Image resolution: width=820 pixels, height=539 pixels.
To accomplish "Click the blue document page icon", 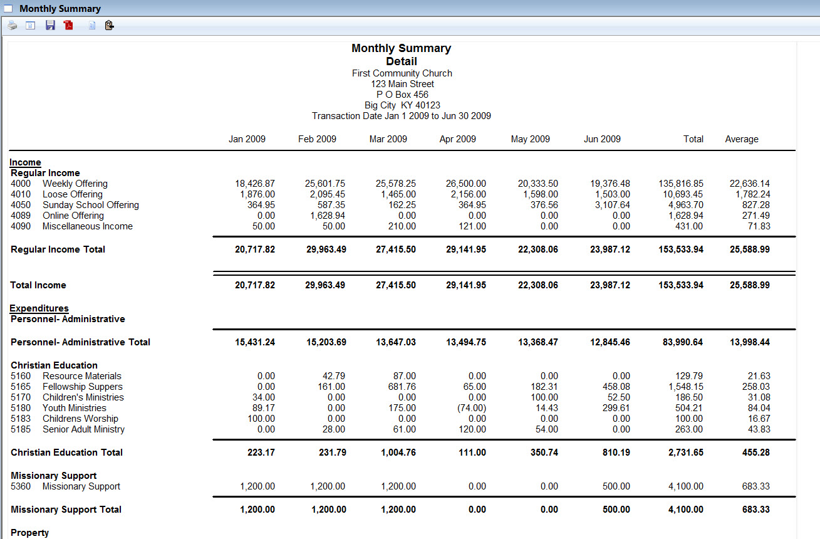I will click(x=91, y=26).
